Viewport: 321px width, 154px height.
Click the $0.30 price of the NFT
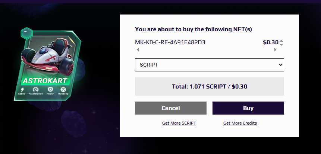[x=271, y=42]
